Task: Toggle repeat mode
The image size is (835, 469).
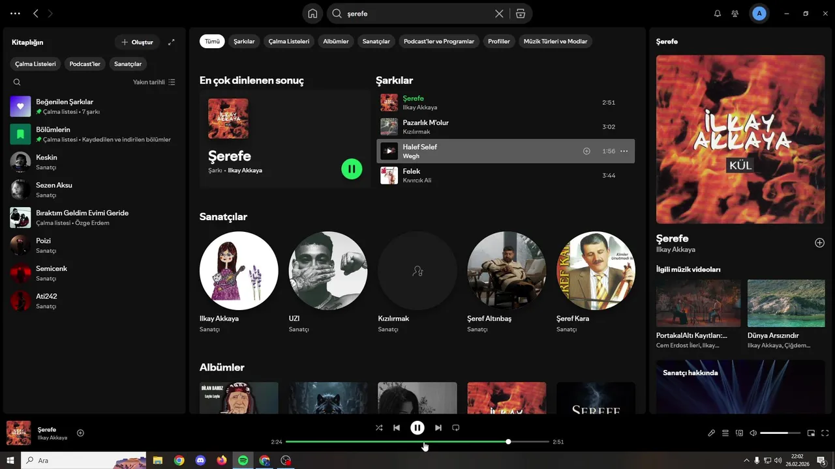Action: (x=456, y=428)
